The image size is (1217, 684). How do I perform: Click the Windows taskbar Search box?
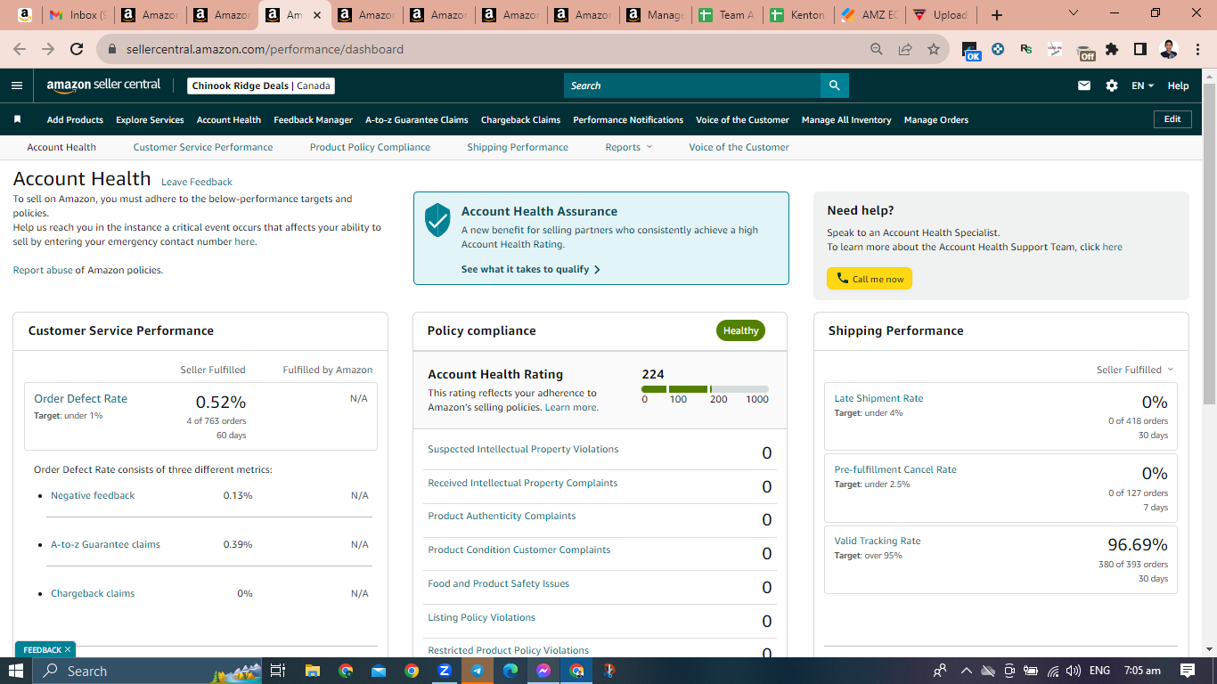(x=148, y=671)
